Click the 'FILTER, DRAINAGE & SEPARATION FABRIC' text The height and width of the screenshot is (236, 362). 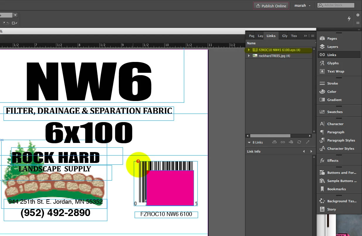click(x=89, y=111)
